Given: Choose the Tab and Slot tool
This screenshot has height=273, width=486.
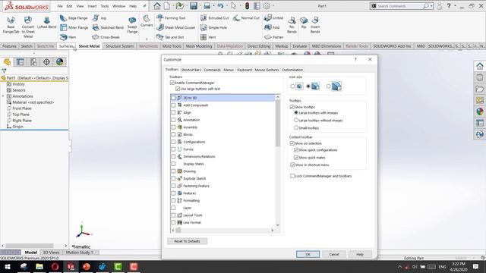Looking at the screenshot, I should pos(170,37).
